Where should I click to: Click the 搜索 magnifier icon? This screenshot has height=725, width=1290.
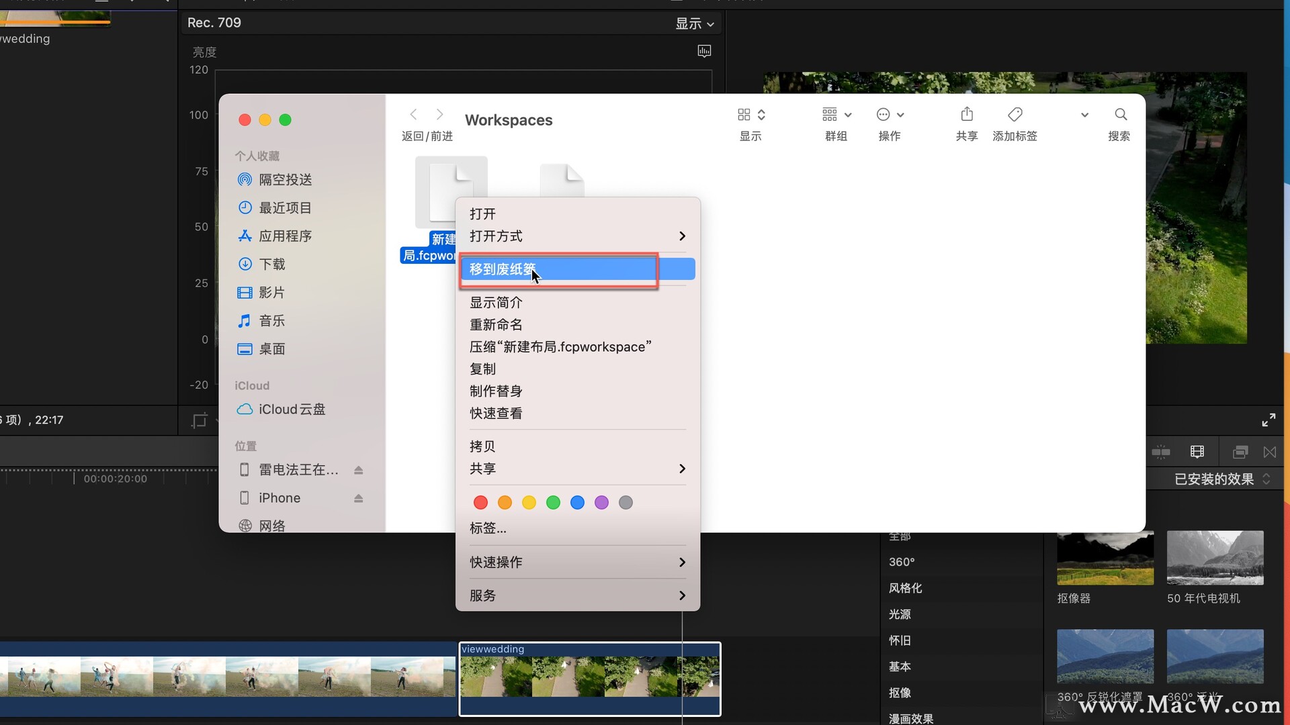tap(1121, 115)
